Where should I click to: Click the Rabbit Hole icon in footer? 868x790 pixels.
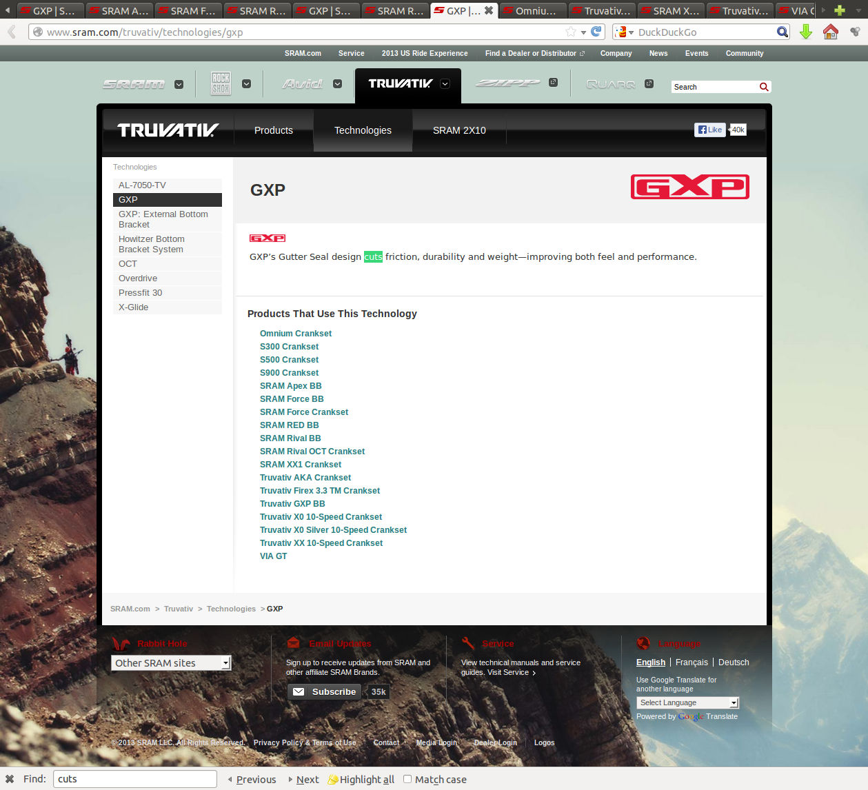point(121,644)
